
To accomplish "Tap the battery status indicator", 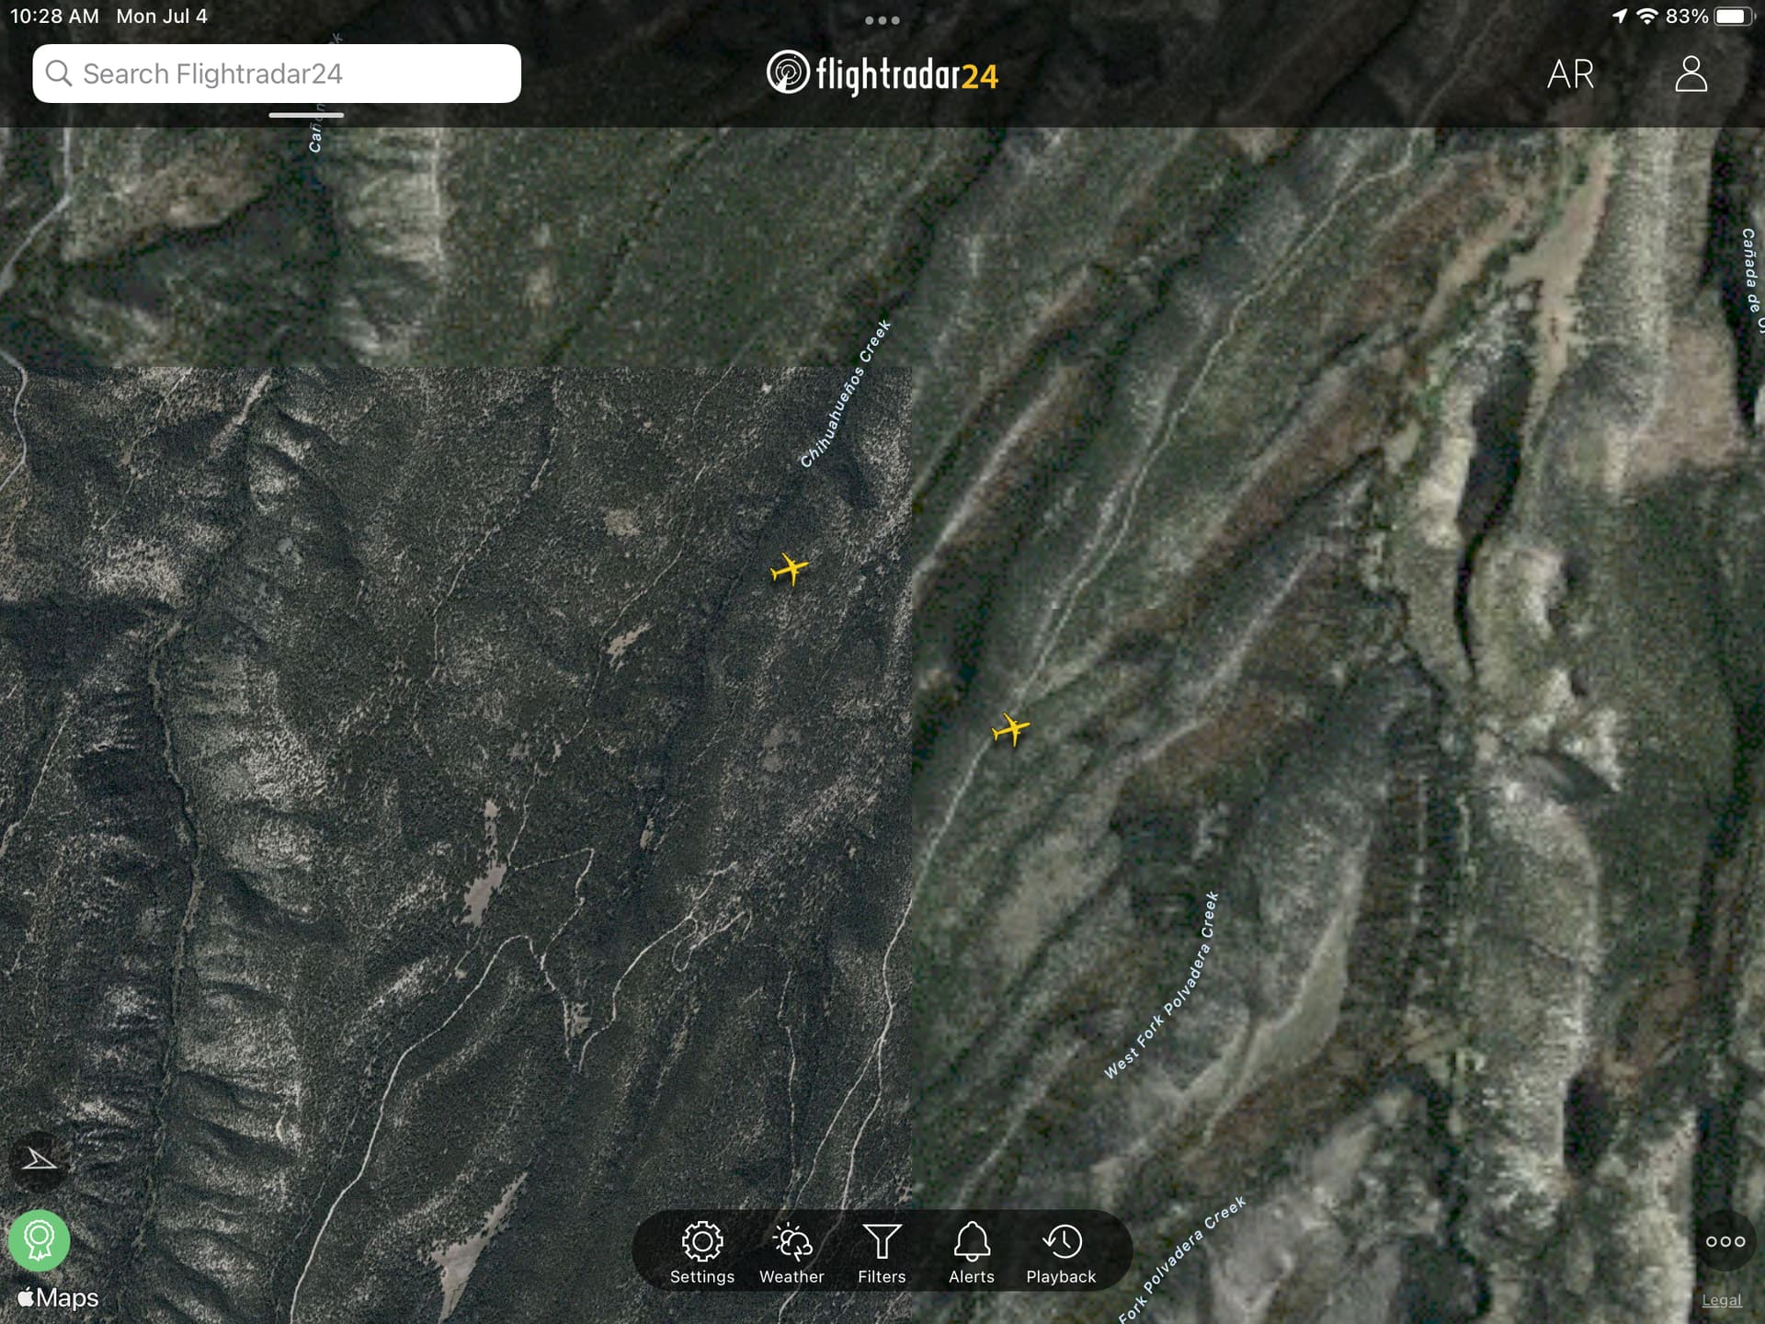I will tap(1734, 17).
